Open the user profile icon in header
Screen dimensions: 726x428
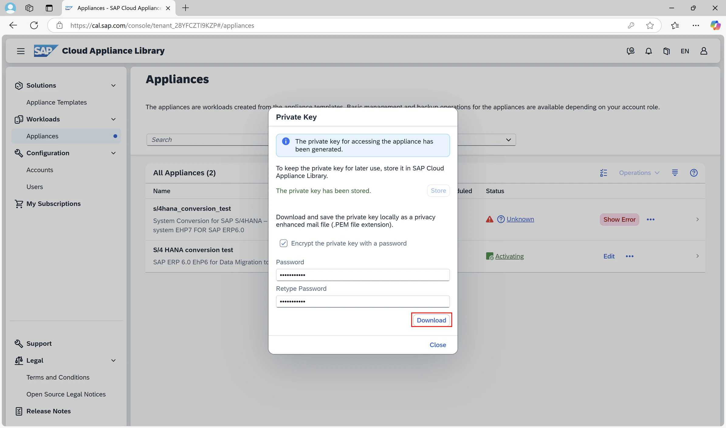704,51
